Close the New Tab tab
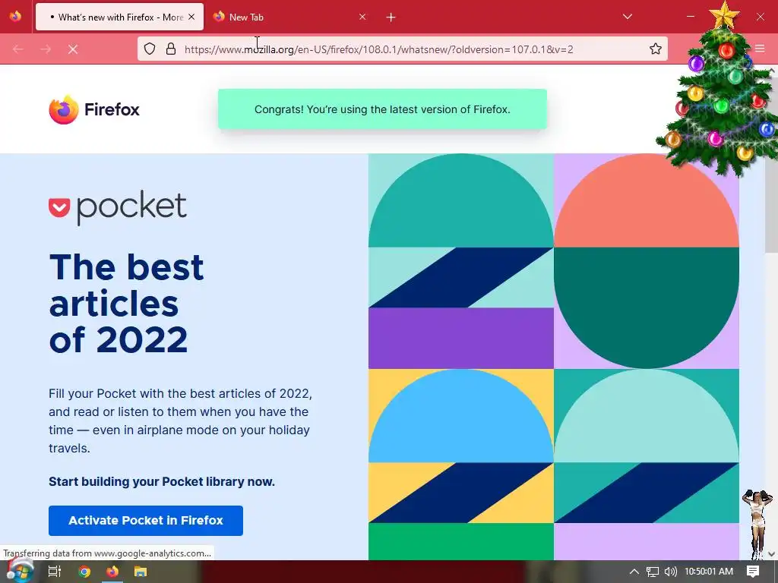The height and width of the screenshot is (583, 778). click(x=362, y=17)
